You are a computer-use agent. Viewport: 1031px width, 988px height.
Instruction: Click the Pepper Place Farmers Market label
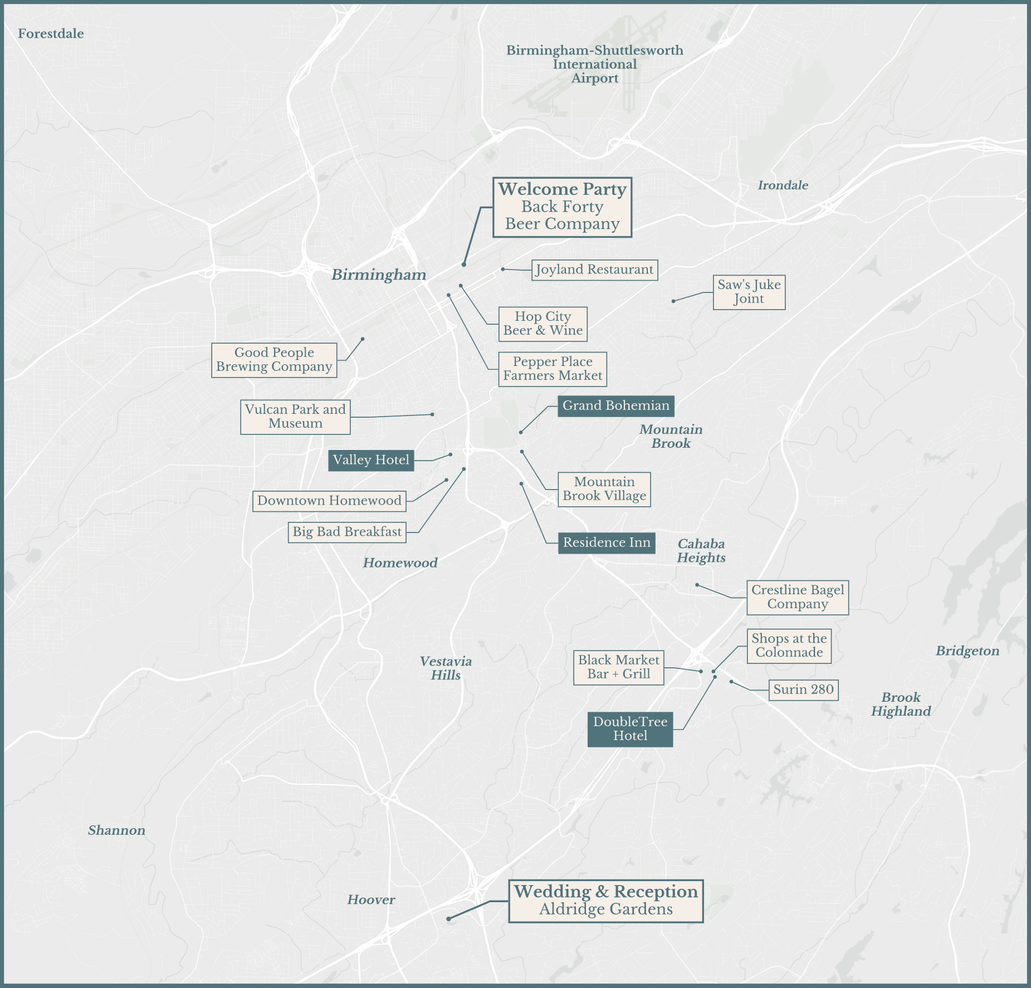[553, 369]
